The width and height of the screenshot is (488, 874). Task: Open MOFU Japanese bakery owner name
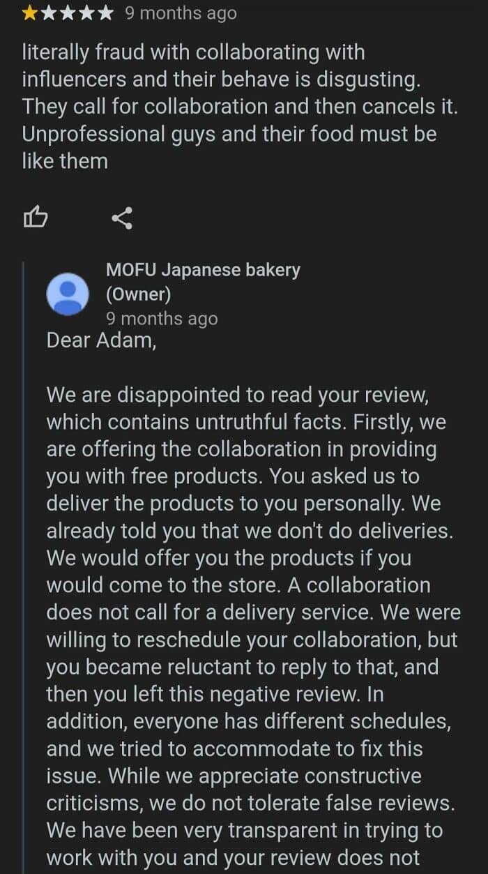[x=203, y=270]
